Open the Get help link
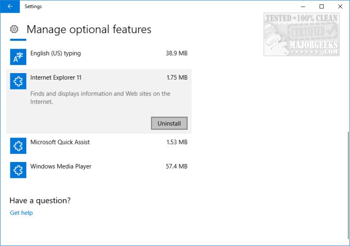 click(x=21, y=213)
